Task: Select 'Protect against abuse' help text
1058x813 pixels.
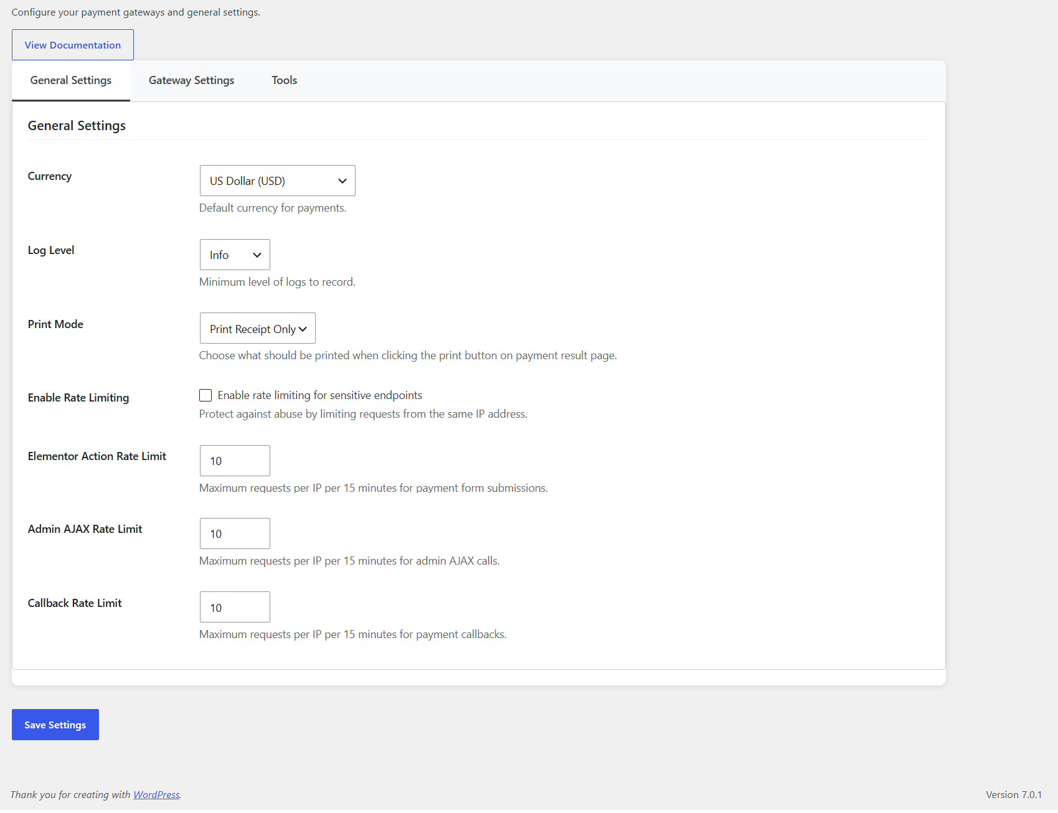Action: coord(363,414)
